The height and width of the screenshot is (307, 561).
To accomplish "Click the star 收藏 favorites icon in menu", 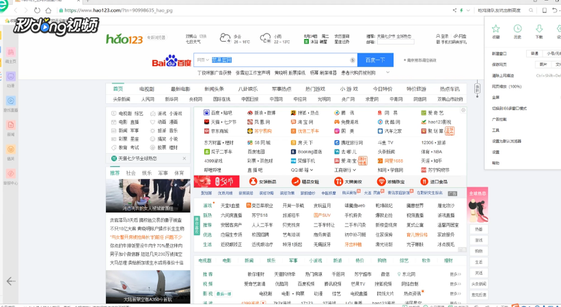I will (495, 29).
